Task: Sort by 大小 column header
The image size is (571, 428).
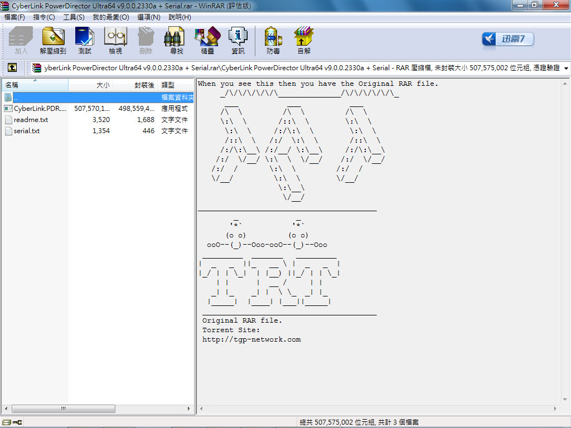Action: [91, 85]
